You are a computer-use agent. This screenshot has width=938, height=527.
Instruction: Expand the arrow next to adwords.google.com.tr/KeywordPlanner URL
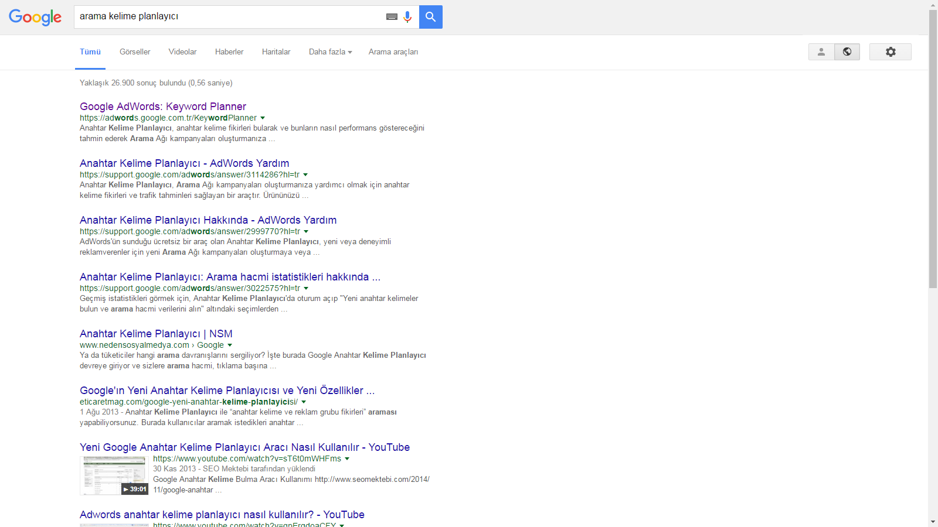tap(263, 118)
